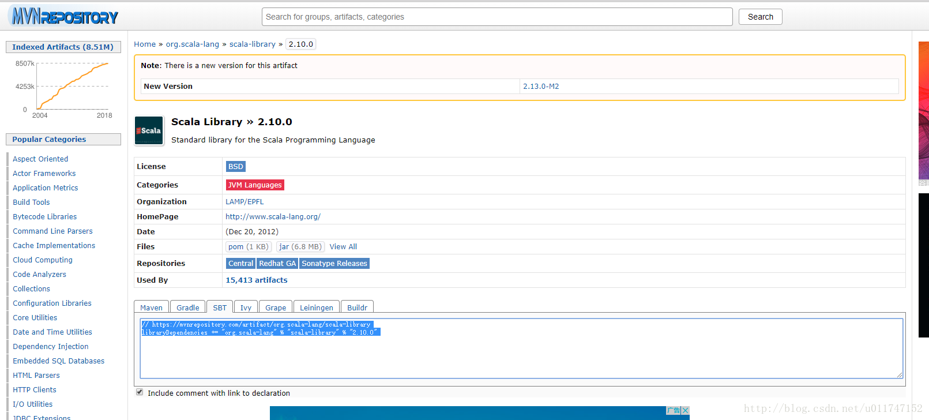Viewport: 929px width, 420px height.
Task: Click the Popular Categories heading
Action: click(63, 139)
